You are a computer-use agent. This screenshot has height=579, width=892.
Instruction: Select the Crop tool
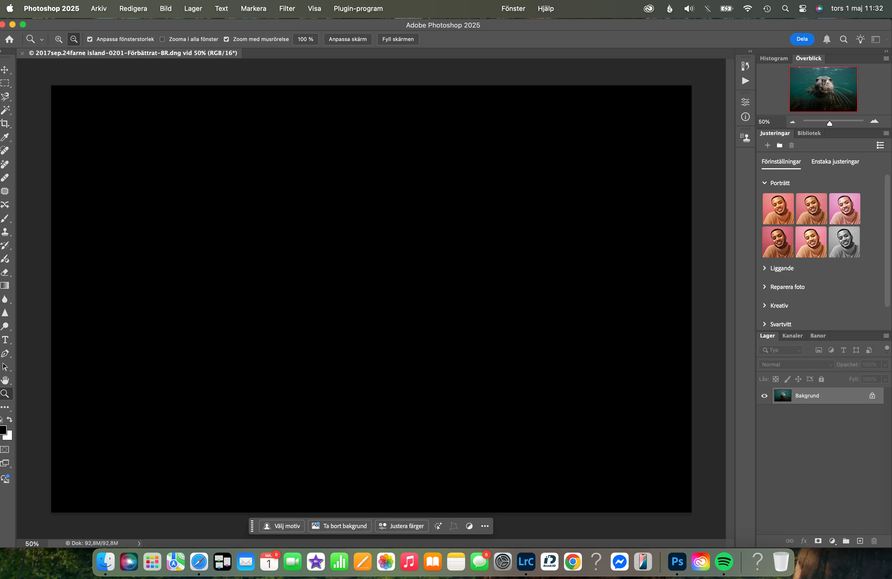click(x=5, y=123)
